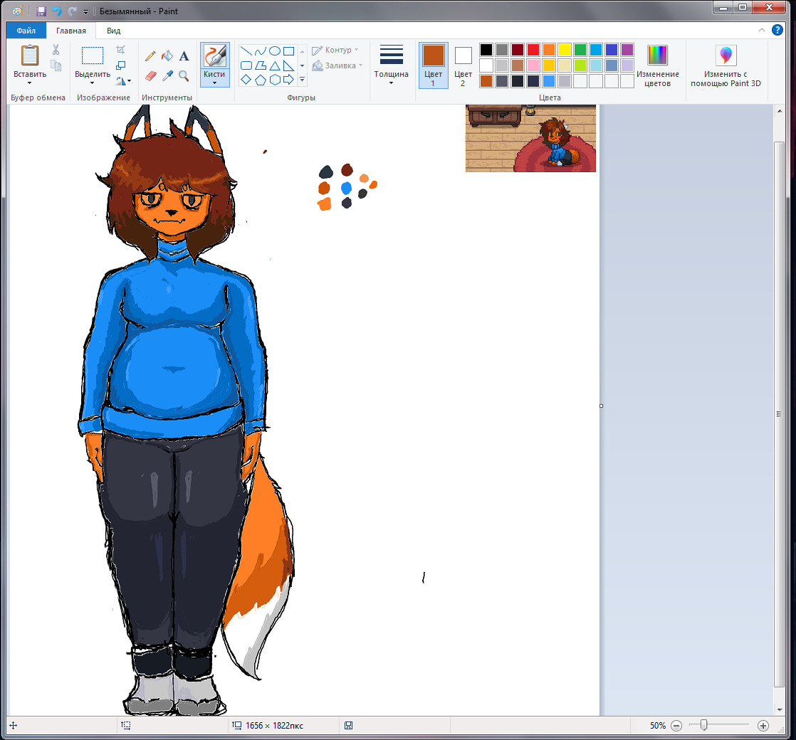The height and width of the screenshot is (740, 796).
Task: Select the Pencil tool
Action: tap(150, 56)
